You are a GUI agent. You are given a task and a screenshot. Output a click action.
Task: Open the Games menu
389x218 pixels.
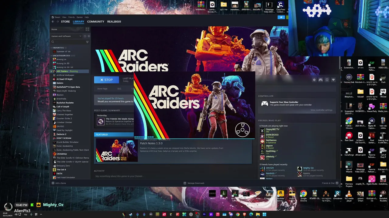[80, 17]
